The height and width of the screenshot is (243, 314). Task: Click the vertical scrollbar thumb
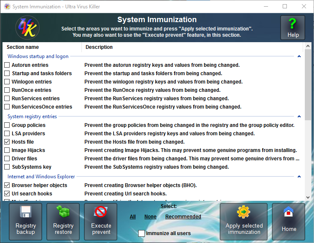point(308,85)
